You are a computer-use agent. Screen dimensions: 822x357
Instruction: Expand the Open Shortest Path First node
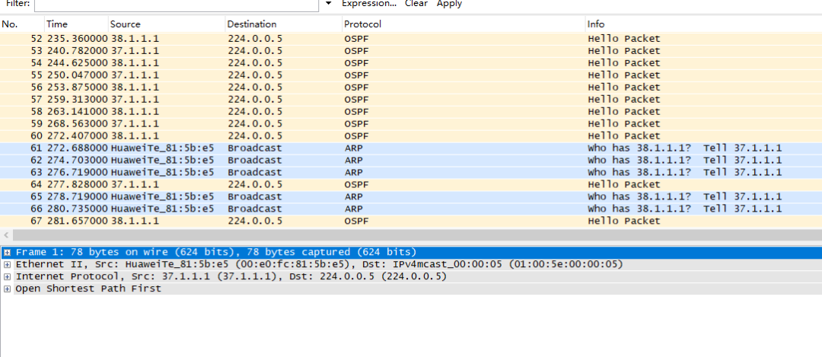click(8, 288)
